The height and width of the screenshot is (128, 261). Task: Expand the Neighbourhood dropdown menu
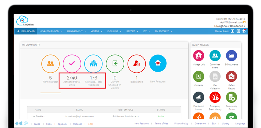(x=51, y=31)
